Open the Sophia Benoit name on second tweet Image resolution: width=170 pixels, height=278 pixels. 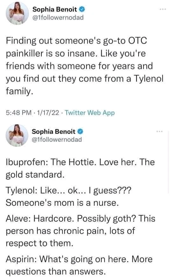pyautogui.click(x=54, y=132)
